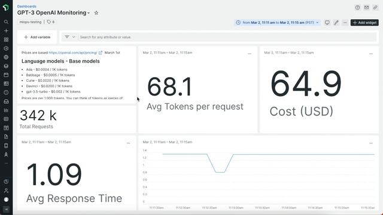Viewport: 383px width, 215px height.
Task: Open the filter funnel dropdown
Action: click(x=70, y=37)
